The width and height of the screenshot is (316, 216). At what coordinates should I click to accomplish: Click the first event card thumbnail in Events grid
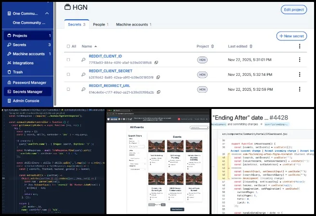pyautogui.click(x=157, y=146)
